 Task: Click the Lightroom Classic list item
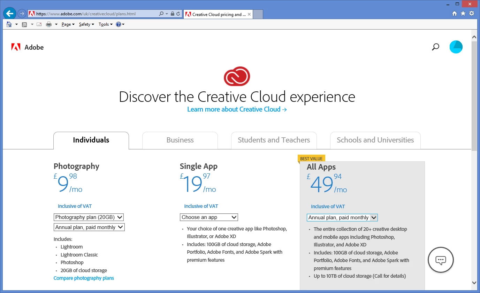pyautogui.click(x=79, y=255)
